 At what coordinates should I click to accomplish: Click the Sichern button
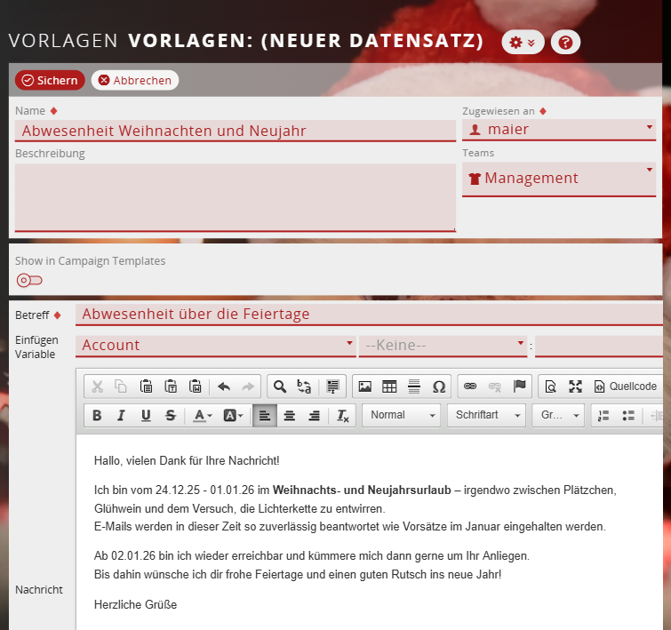50,80
